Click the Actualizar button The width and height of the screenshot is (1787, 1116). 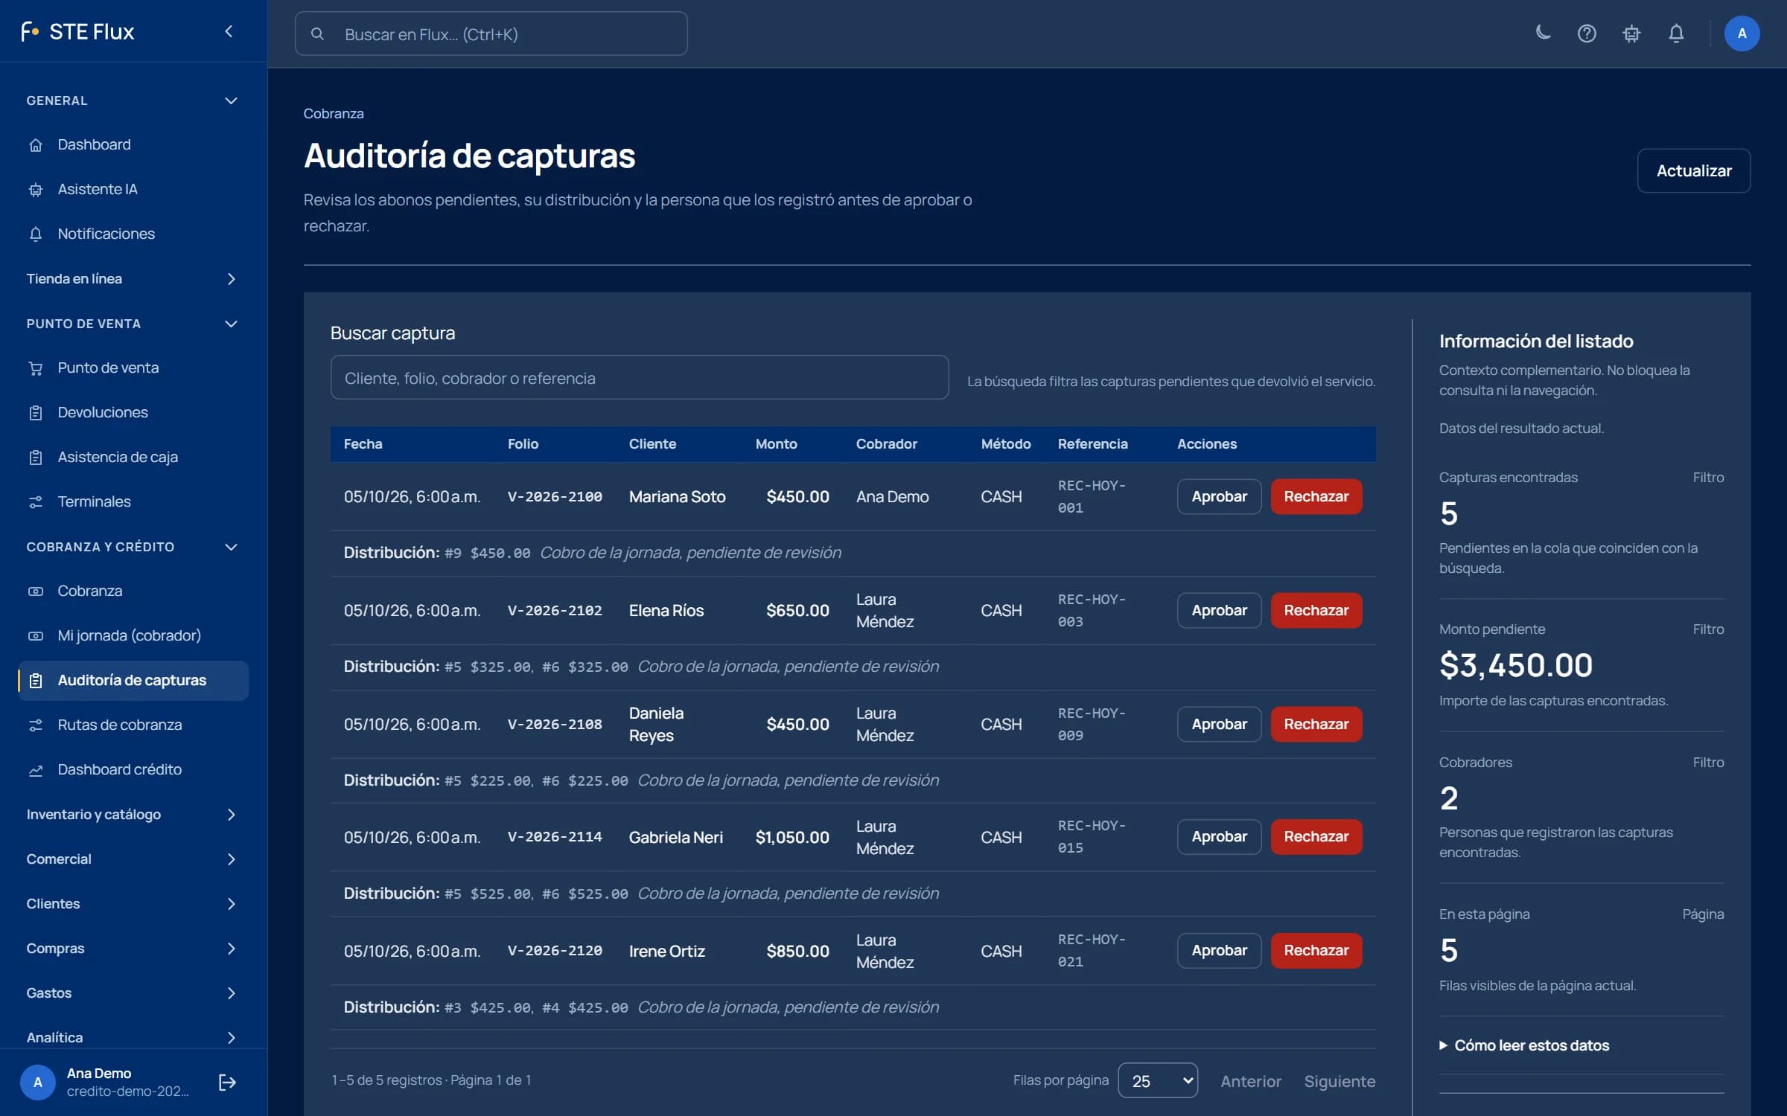pyautogui.click(x=1693, y=170)
